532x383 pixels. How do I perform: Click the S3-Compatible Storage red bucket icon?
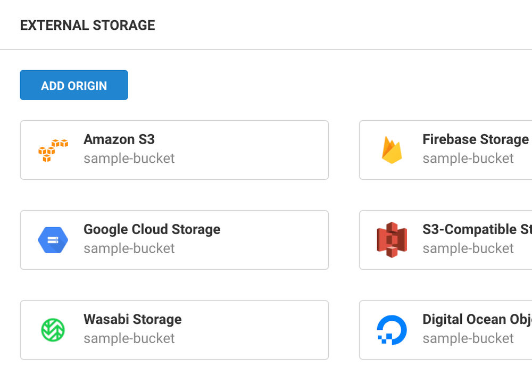(392, 240)
